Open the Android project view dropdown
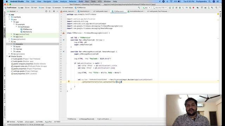The width and height of the screenshot is (225, 126). (x=13, y=11)
